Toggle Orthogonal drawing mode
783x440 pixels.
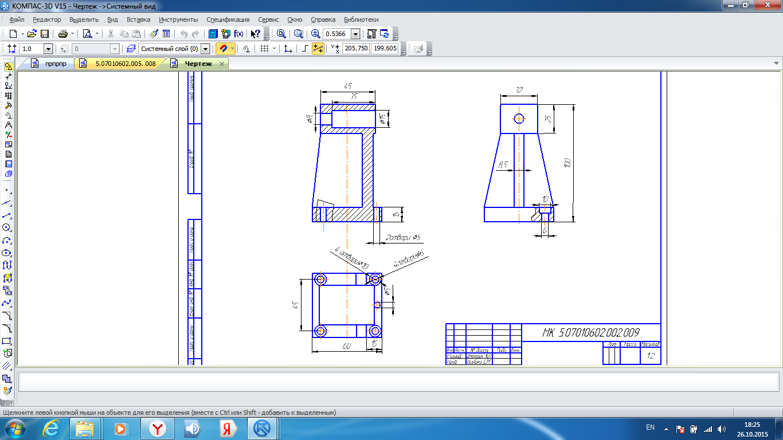click(305, 49)
